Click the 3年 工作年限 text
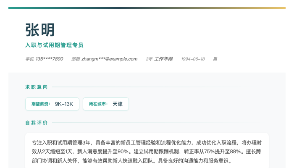 159,59
